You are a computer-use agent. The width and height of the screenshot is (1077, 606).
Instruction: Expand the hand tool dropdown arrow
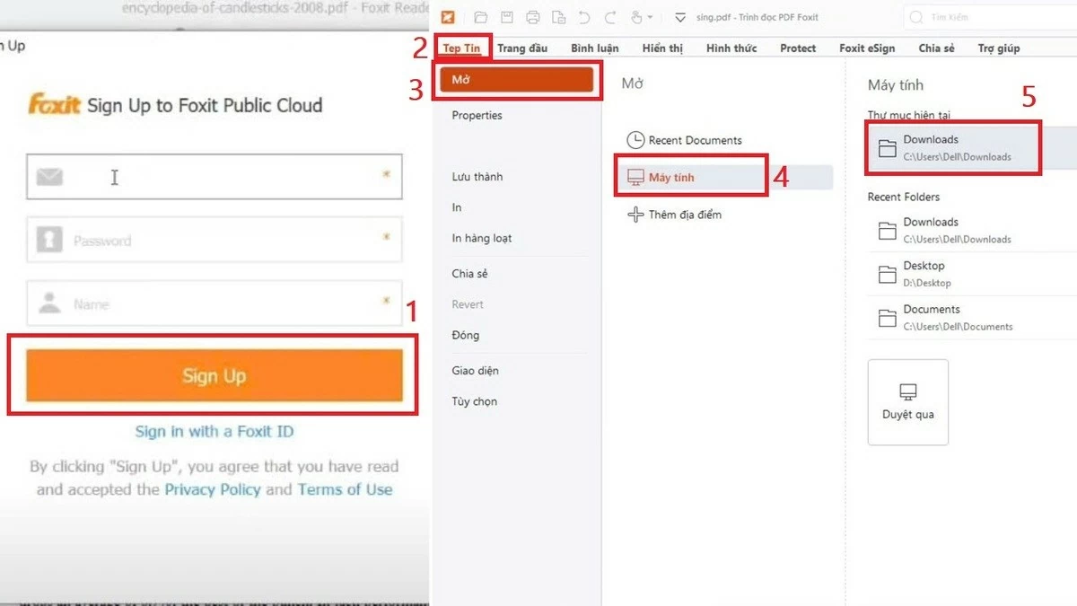pyautogui.click(x=650, y=16)
